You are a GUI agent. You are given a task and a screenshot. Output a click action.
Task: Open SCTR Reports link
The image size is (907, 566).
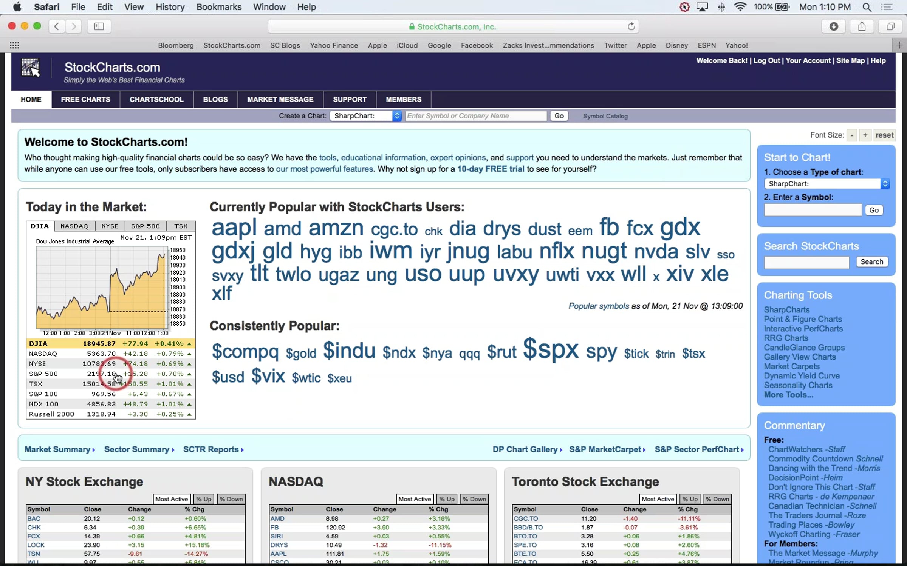[214, 449]
